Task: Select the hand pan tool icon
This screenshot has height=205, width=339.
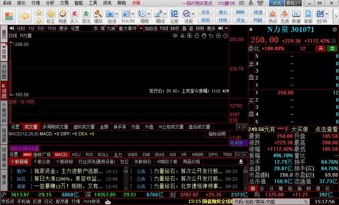Action: [204, 36]
